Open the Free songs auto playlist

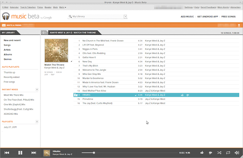pyautogui.click(x=9, y=82)
